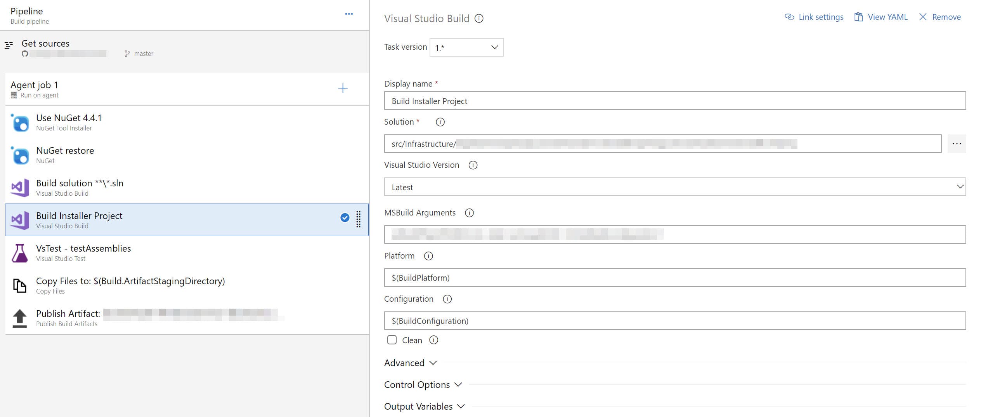
Task: Remove the task with the Remove button
Action: [x=940, y=17]
